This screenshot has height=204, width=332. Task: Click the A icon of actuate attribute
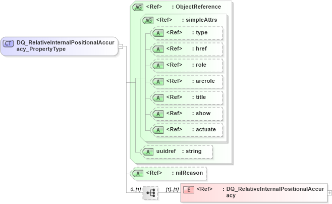(158, 130)
